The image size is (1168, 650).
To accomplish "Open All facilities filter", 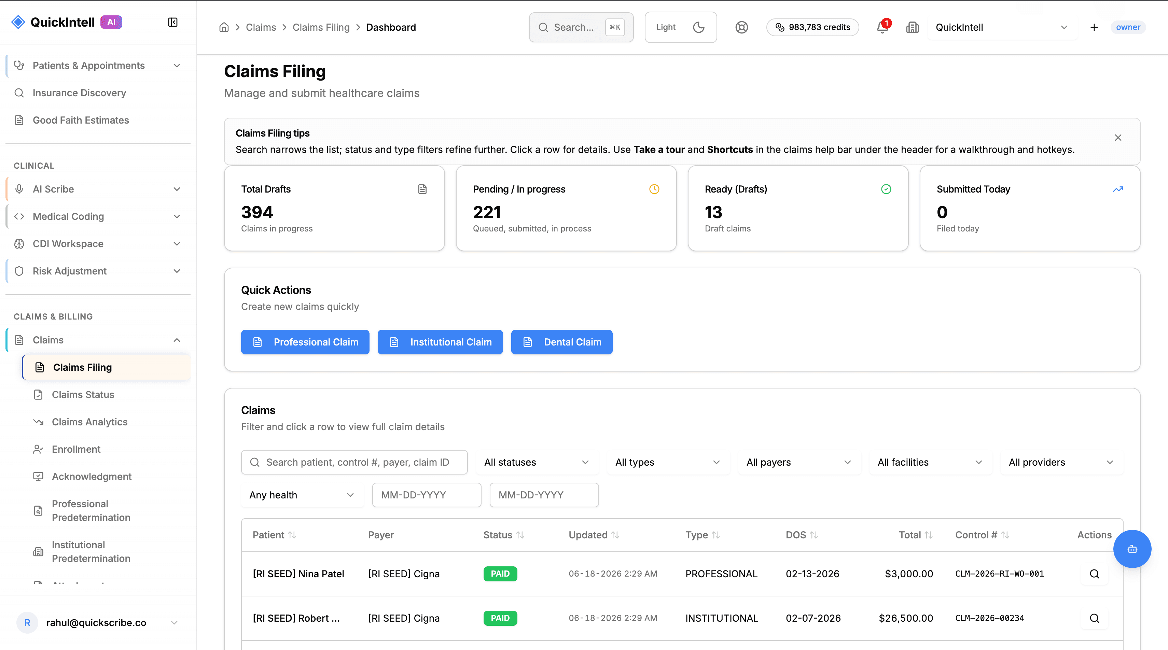I will [x=930, y=462].
